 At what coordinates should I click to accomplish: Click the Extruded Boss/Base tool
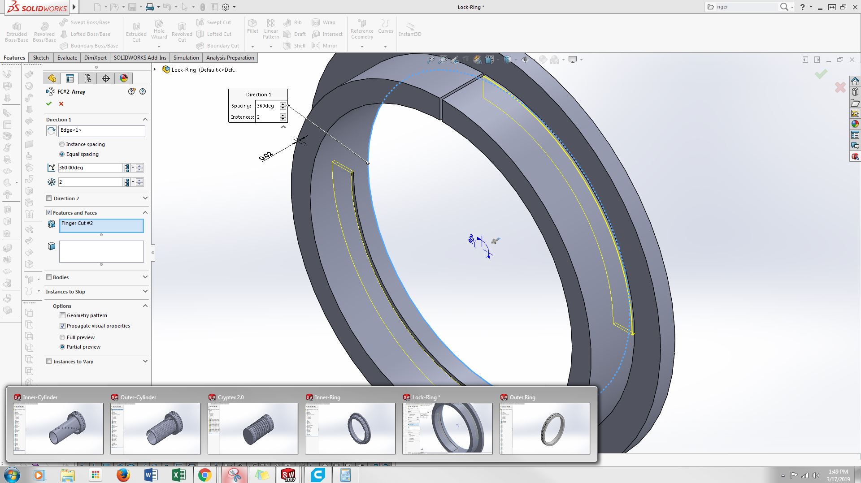click(x=17, y=32)
